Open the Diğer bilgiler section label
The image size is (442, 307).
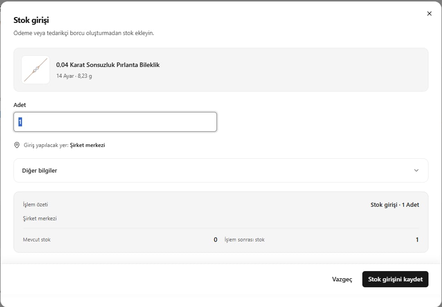40,170
